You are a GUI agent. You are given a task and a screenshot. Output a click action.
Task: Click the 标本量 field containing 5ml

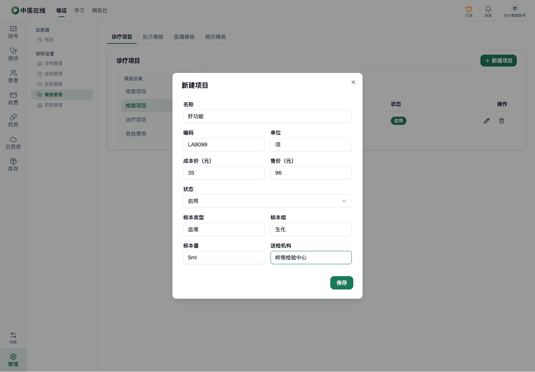click(224, 258)
